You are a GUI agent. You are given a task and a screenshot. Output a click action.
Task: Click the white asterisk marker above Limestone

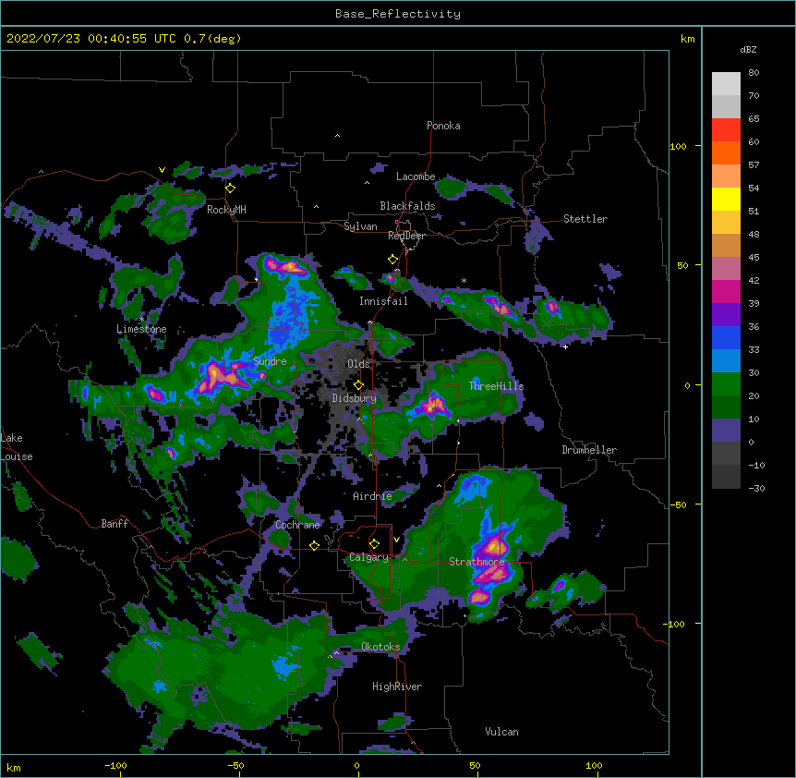[142, 320]
